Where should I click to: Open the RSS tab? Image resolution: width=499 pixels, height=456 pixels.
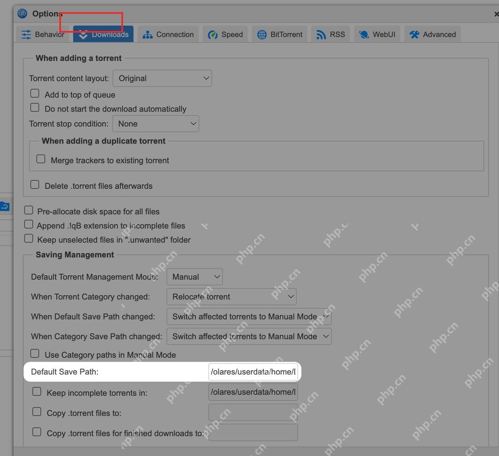click(x=330, y=34)
